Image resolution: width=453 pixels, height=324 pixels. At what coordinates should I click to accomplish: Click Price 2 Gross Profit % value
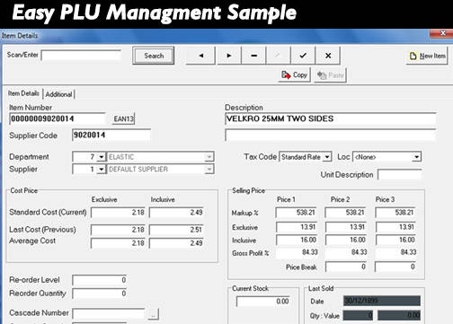[x=346, y=252]
